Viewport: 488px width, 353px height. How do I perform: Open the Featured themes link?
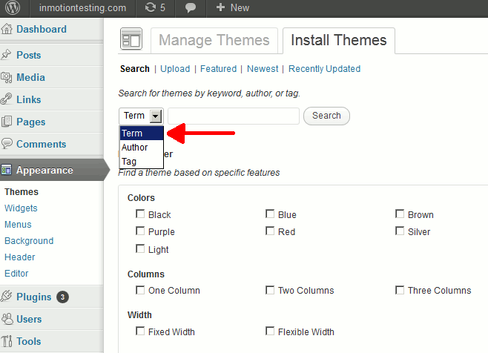[x=218, y=69]
